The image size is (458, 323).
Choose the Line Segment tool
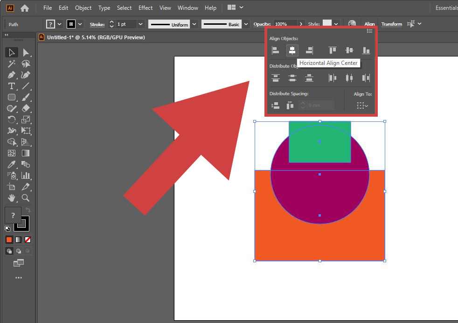[x=26, y=86]
